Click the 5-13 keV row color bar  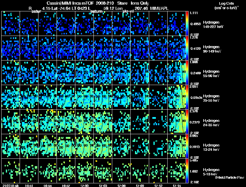187,171
